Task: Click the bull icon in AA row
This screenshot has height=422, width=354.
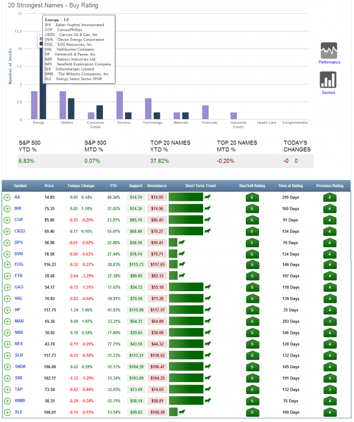Action: coord(208,197)
